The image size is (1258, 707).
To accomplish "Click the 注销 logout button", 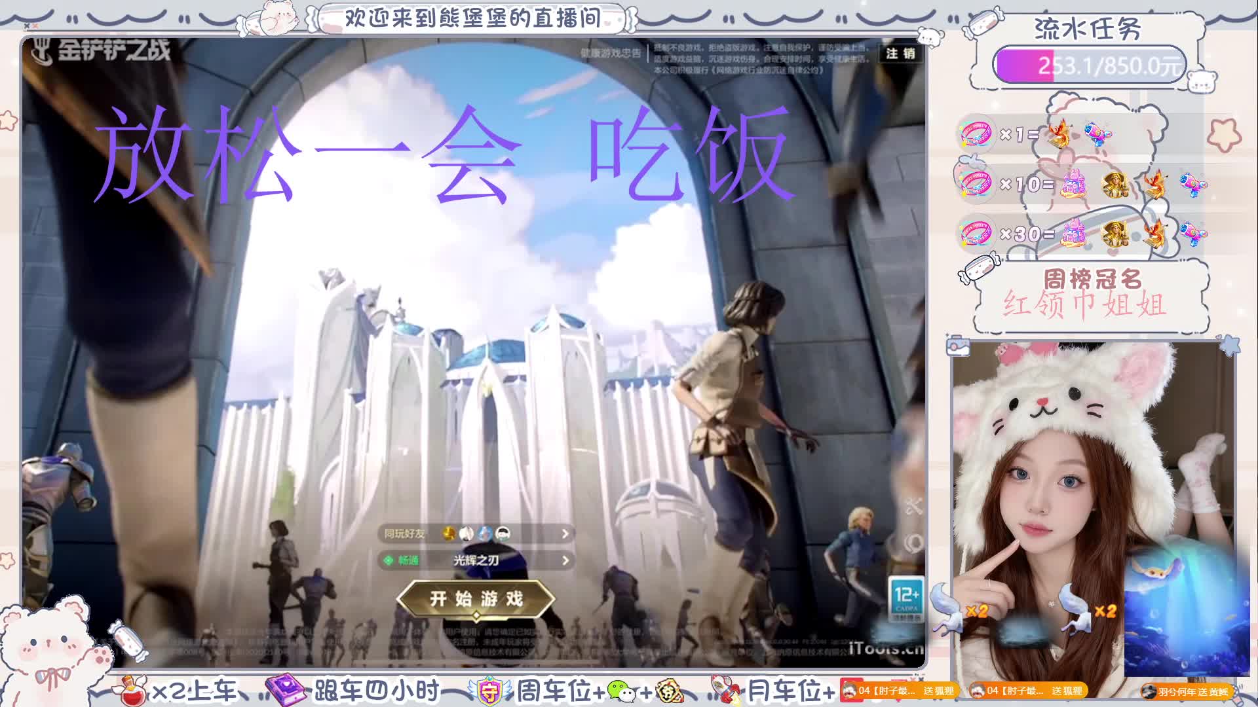I will [900, 54].
